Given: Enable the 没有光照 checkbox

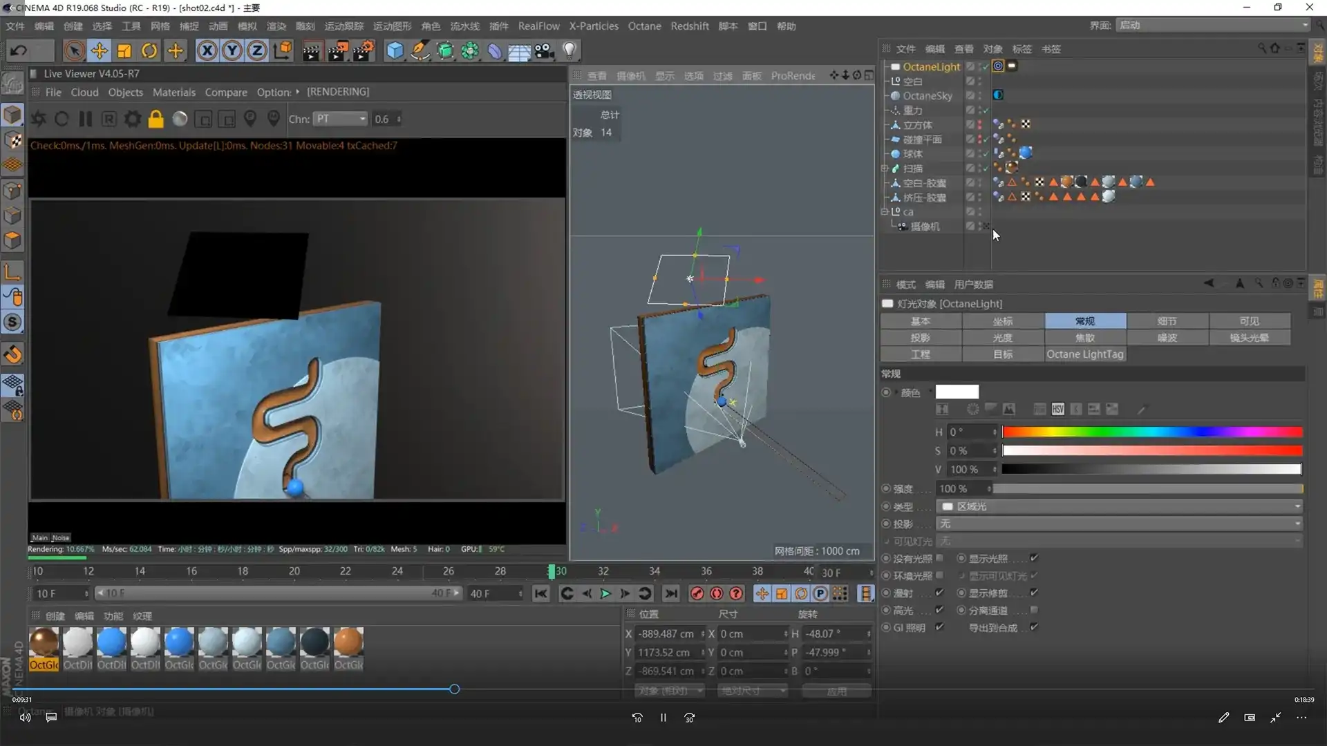Looking at the screenshot, I should pos(939,558).
